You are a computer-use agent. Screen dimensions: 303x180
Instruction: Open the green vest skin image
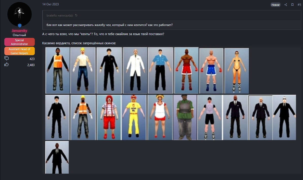[x=185, y=117]
